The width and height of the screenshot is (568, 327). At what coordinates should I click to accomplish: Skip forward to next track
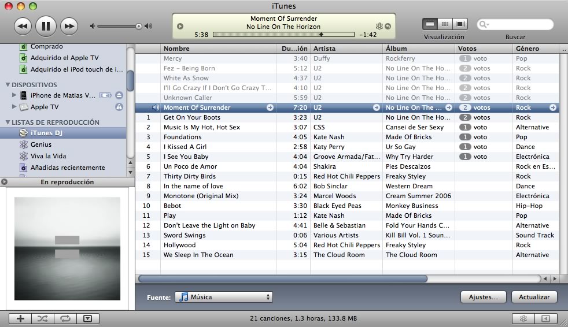[69, 26]
